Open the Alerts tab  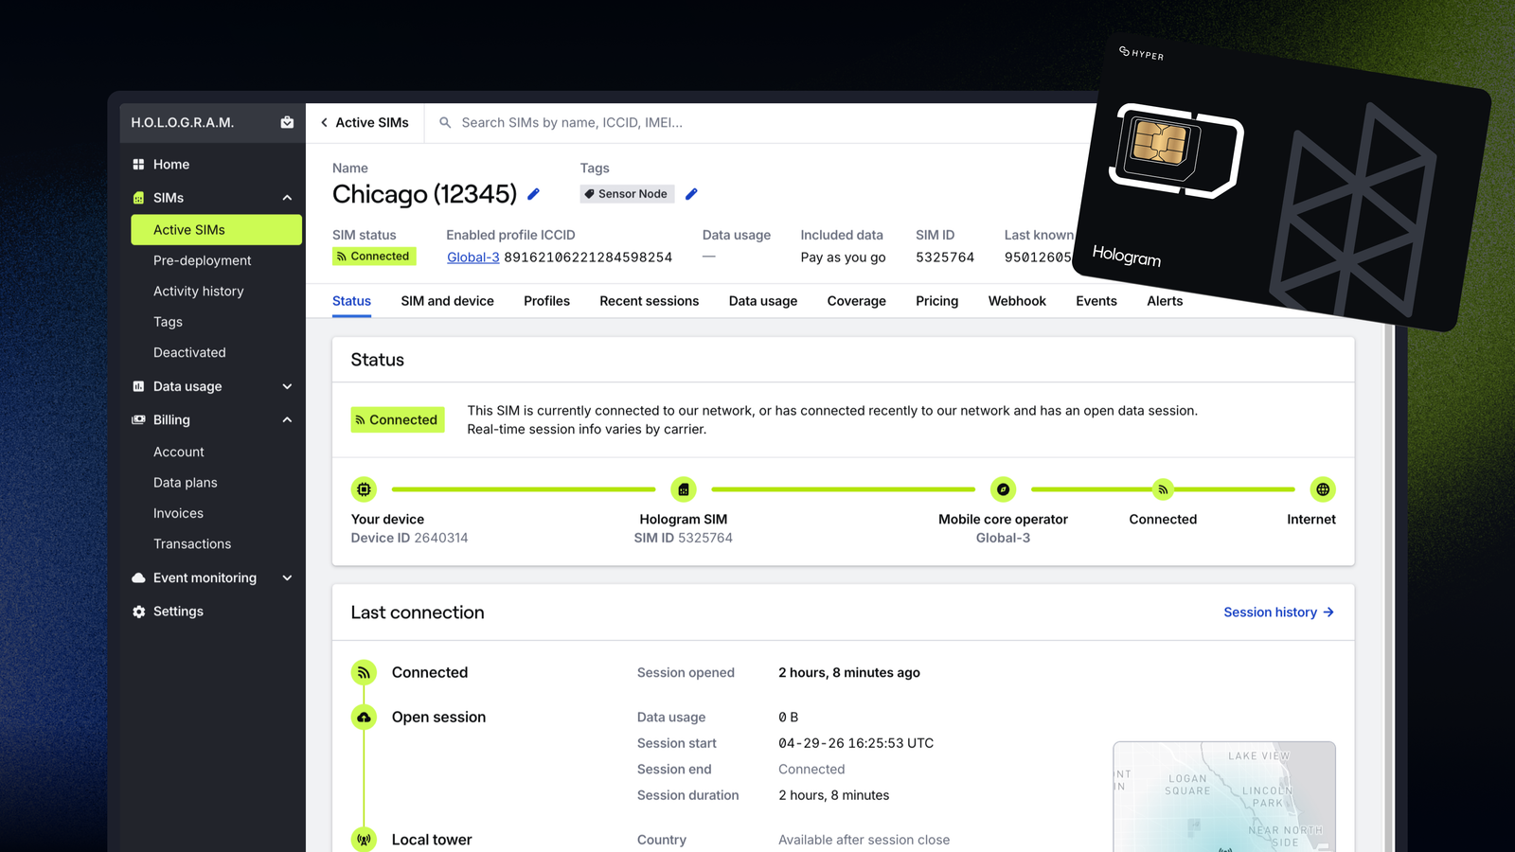pyautogui.click(x=1165, y=301)
